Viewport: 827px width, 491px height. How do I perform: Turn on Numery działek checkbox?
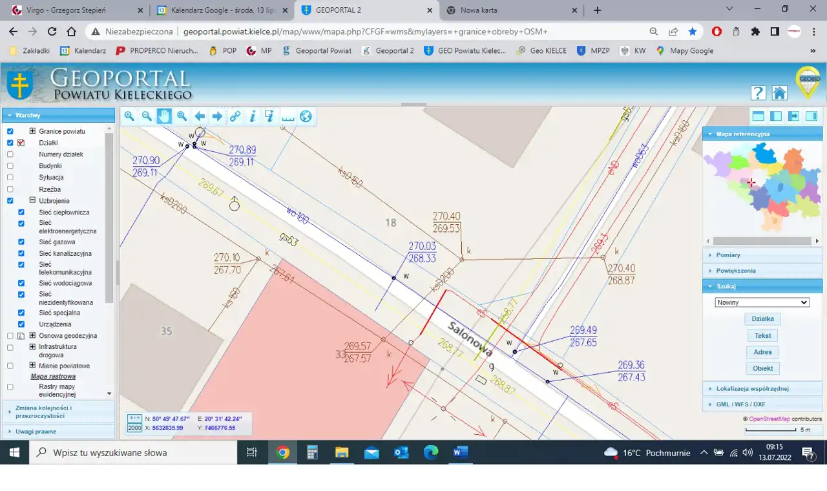point(10,154)
